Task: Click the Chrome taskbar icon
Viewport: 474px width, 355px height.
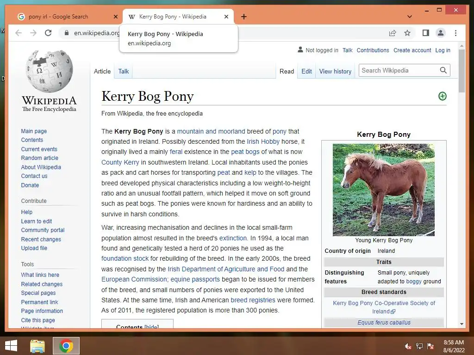Action: pos(66,346)
